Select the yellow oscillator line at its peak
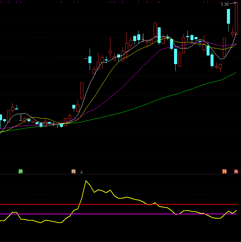Viewport: 241px width, 242px height. 86,181
